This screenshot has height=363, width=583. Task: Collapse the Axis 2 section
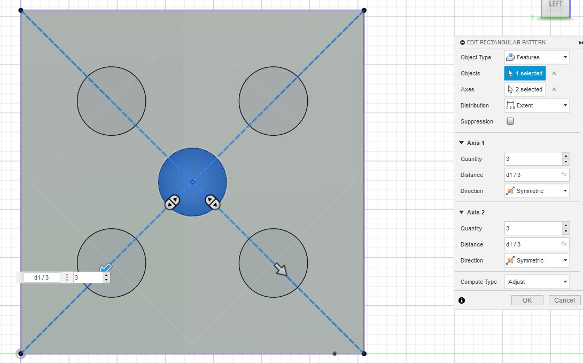(x=461, y=212)
